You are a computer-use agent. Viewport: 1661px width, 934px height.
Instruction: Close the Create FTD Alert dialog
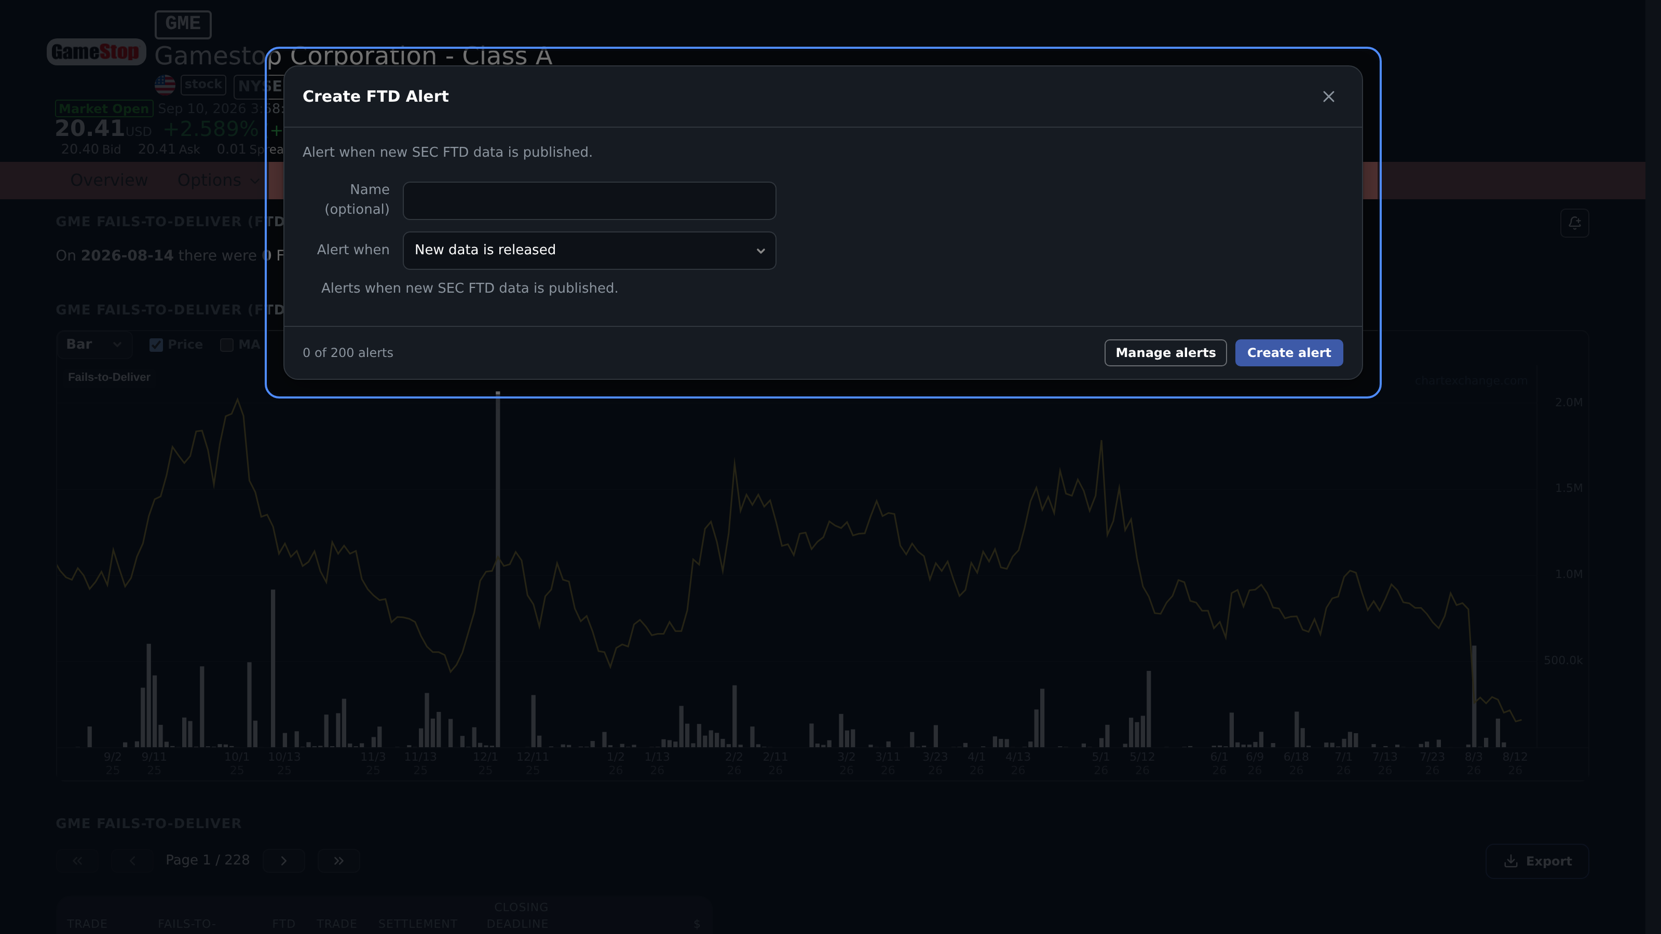[1328, 97]
